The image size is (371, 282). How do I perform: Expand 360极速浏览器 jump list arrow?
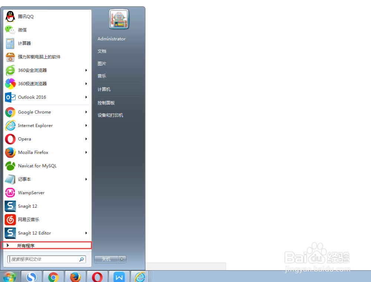[x=86, y=84]
